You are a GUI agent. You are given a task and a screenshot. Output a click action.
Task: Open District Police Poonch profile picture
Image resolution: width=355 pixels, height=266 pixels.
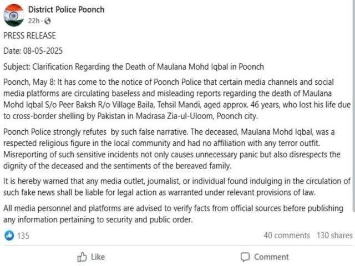pos(14,15)
